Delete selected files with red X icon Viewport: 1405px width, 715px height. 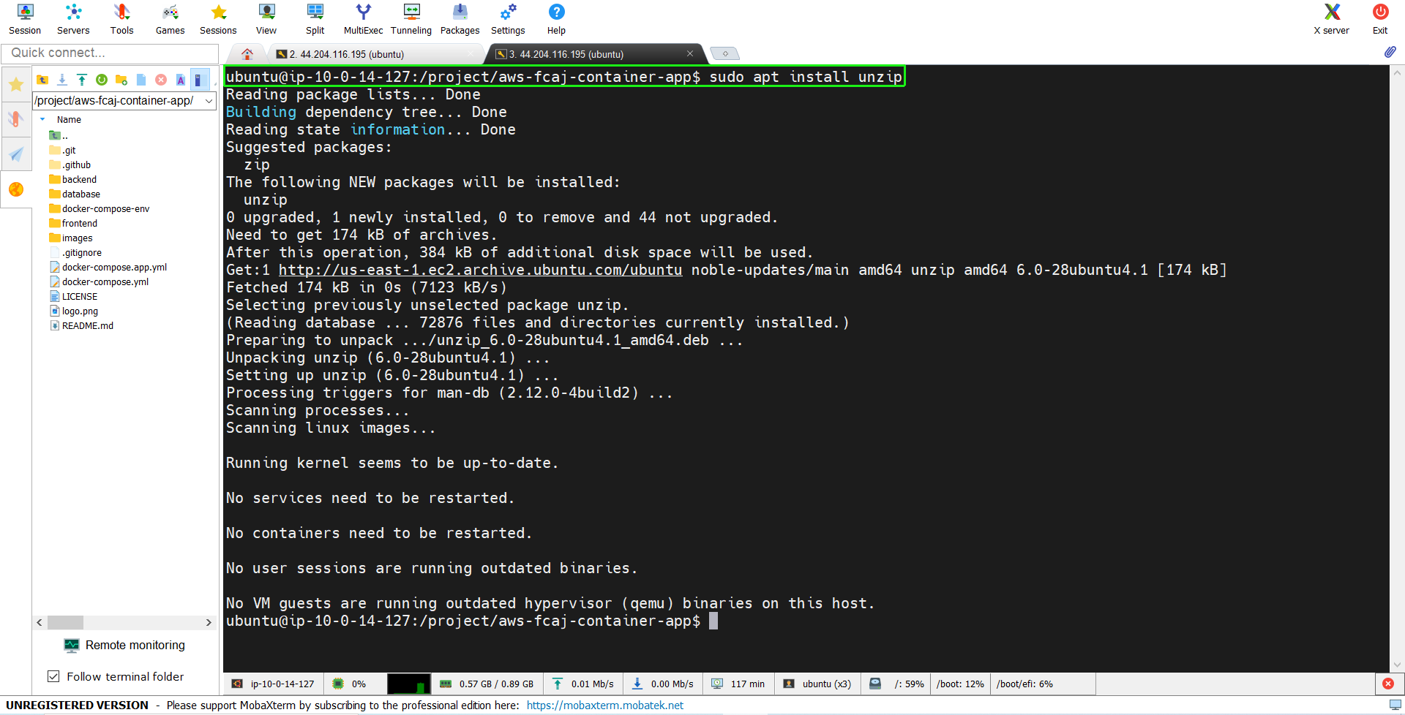(x=161, y=80)
